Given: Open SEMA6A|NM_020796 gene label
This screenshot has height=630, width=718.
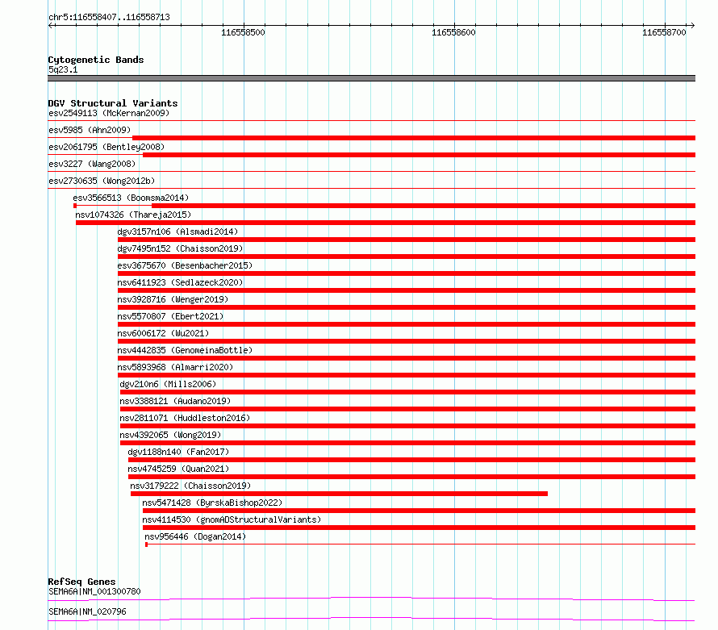Looking at the screenshot, I should (x=87, y=611).
